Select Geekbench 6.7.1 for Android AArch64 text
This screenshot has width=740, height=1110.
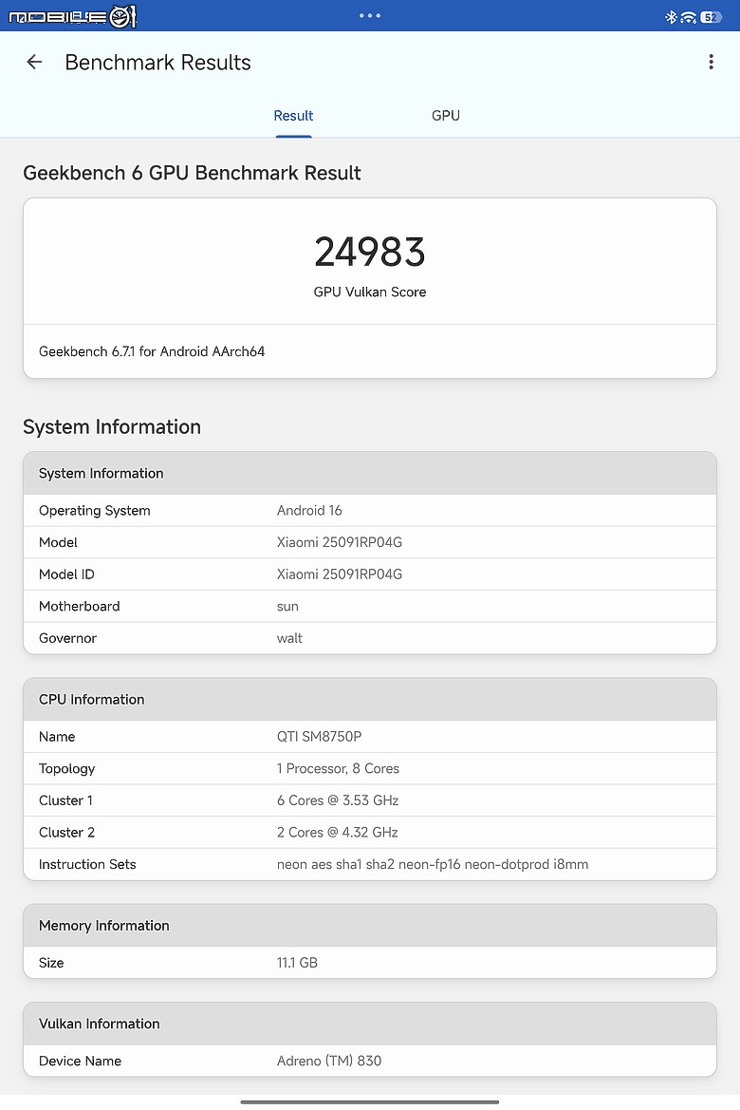click(x=152, y=351)
